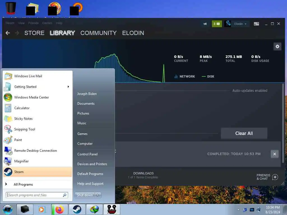Open Internet Download Manager taskbar icon

coord(94,209)
